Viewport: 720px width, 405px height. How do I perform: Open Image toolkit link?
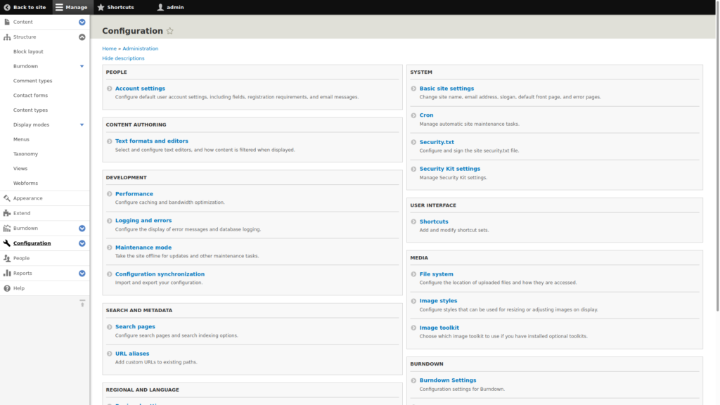coord(439,328)
